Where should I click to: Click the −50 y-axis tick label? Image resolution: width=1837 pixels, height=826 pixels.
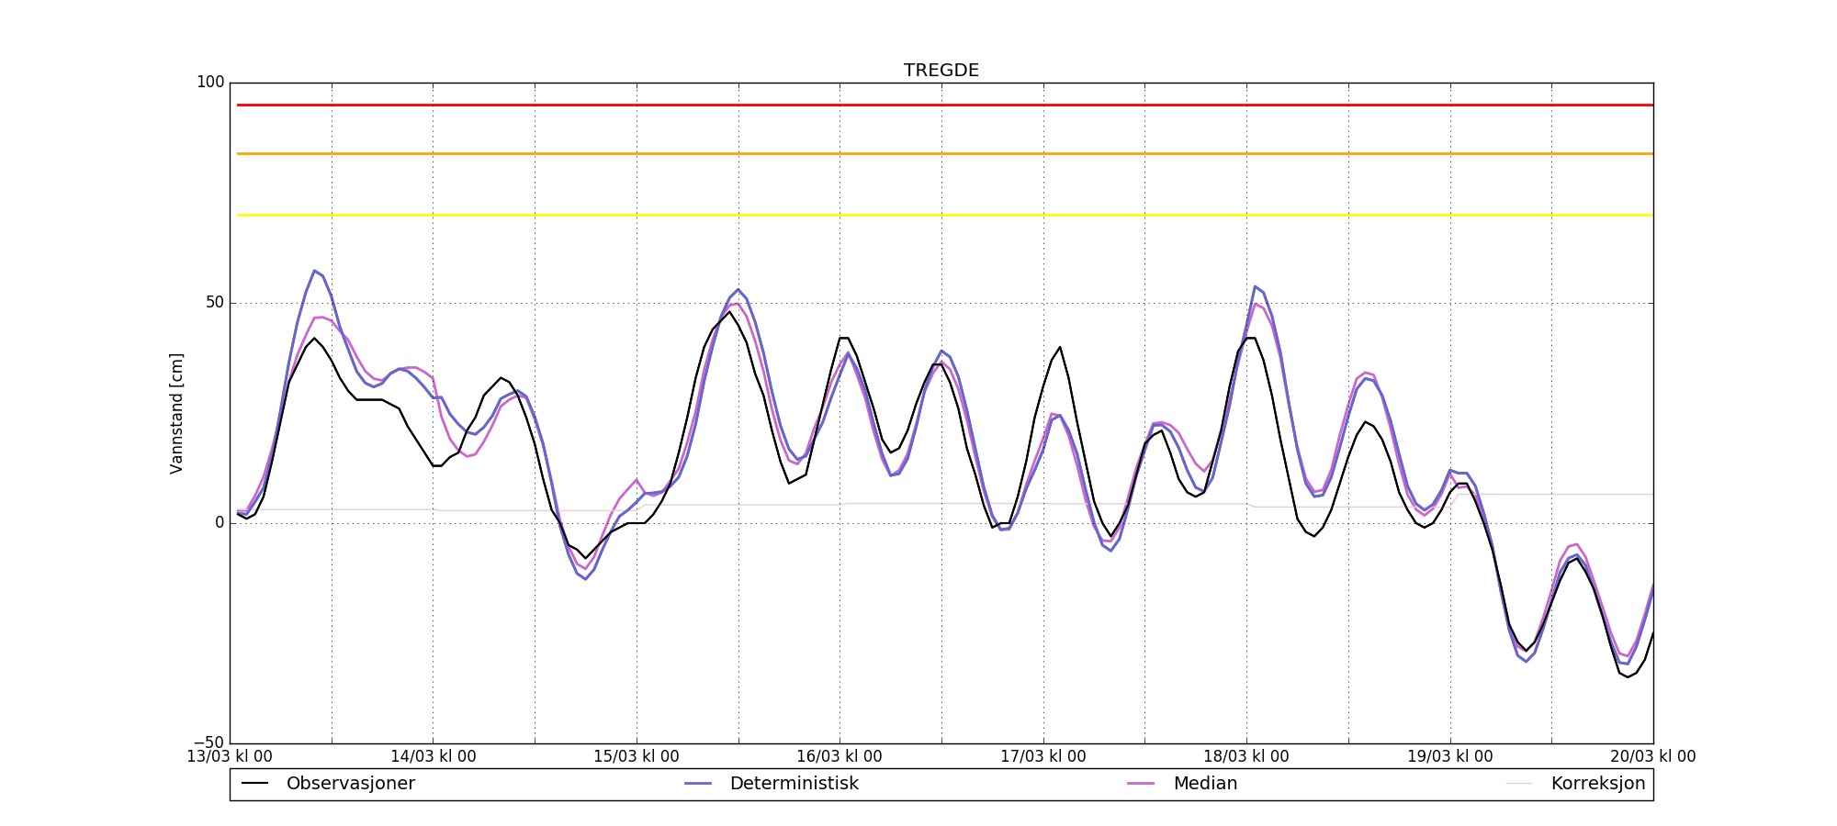coord(208,742)
